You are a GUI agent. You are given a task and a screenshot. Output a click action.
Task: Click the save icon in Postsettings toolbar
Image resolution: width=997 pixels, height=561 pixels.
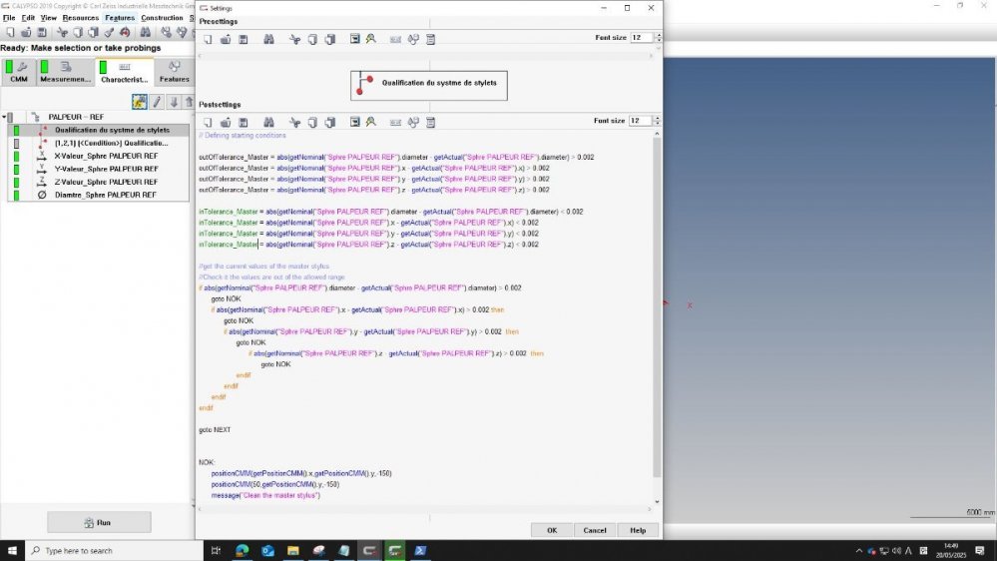[x=243, y=122]
